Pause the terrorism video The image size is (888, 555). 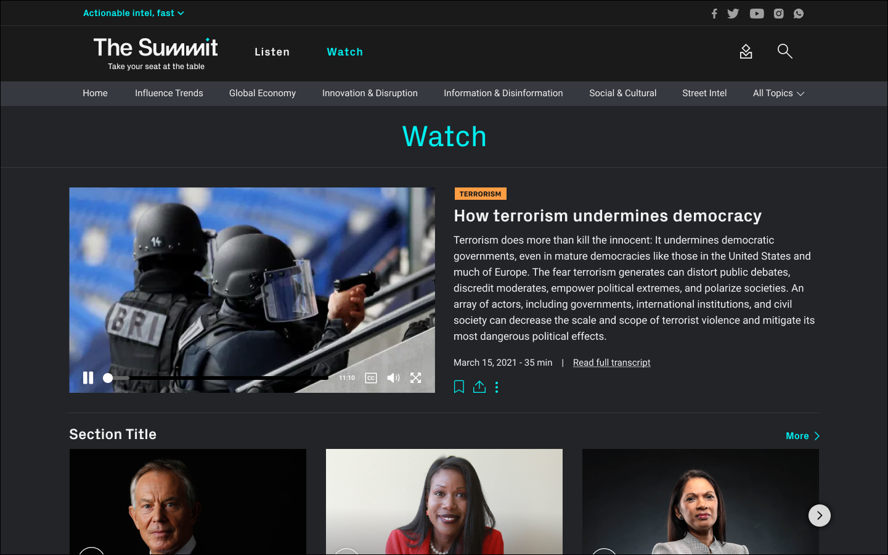(88, 378)
